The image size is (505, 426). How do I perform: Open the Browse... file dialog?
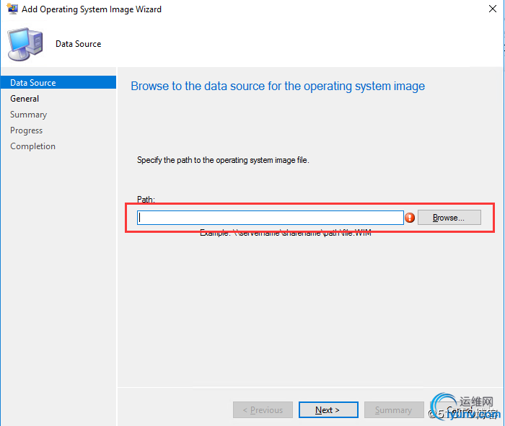tap(449, 218)
